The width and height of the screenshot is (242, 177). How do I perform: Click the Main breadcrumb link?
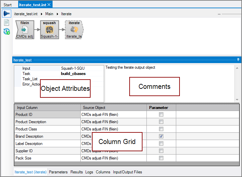(x=49, y=14)
